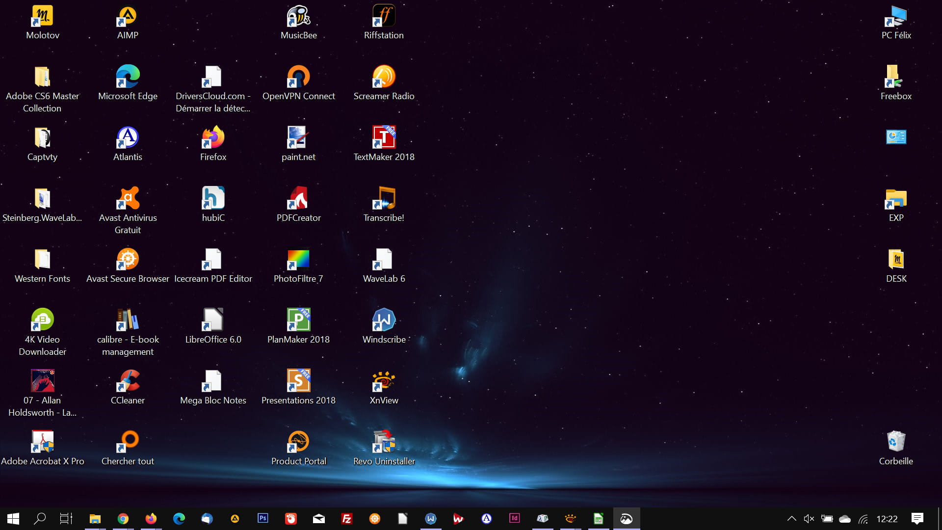Screen dimensions: 942x530
Task: Launch Riffstation application
Action: tap(383, 20)
